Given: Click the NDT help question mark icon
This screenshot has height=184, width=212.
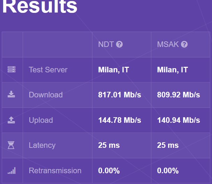Looking at the screenshot, I should (x=119, y=45).
